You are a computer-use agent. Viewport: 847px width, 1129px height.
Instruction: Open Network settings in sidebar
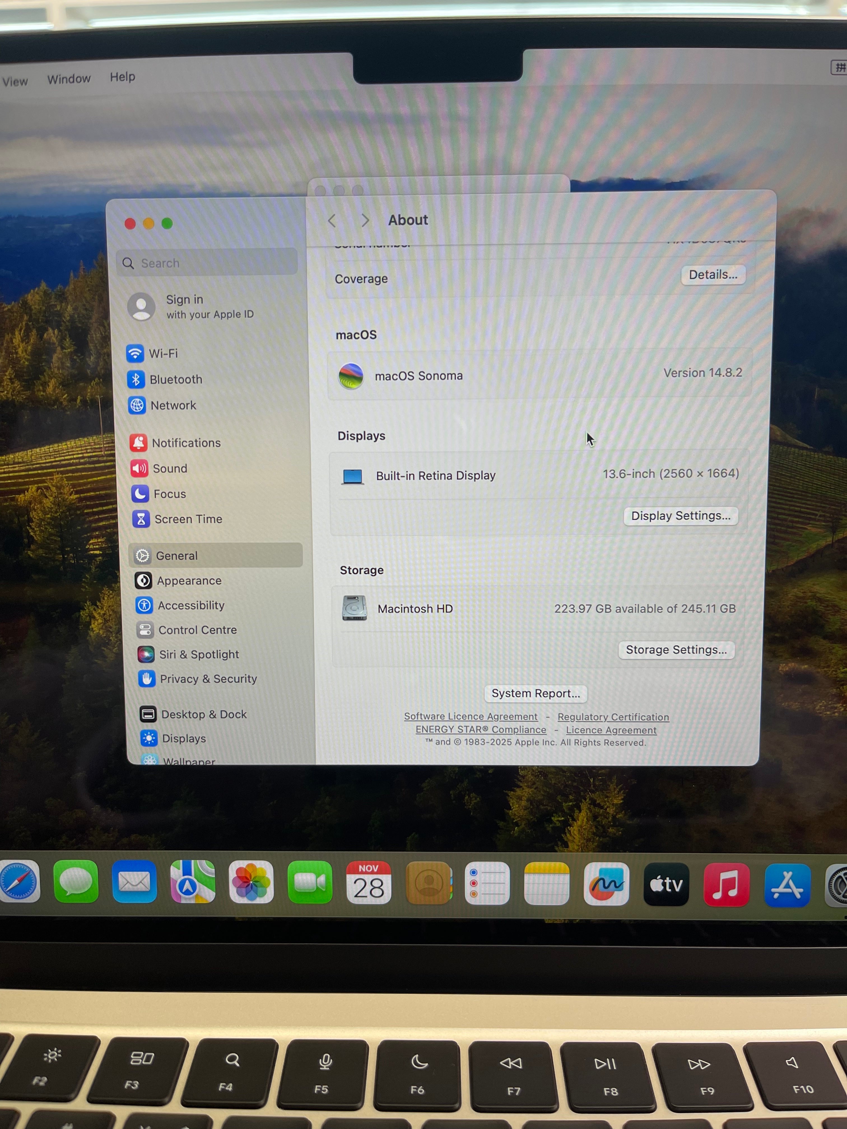(x=162, y=405)
